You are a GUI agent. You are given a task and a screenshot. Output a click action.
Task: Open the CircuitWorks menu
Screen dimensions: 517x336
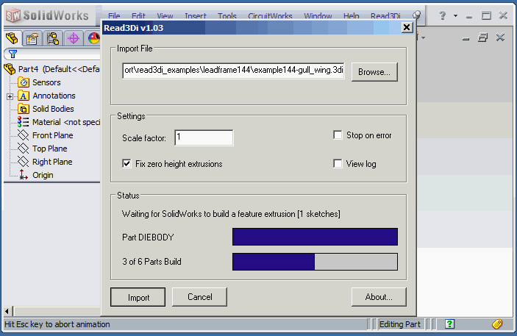click(x=270, y=16)
